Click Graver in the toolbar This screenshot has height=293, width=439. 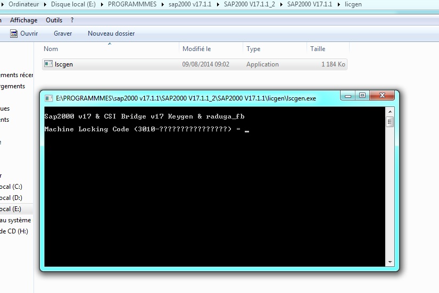click(x=63, y=34)
